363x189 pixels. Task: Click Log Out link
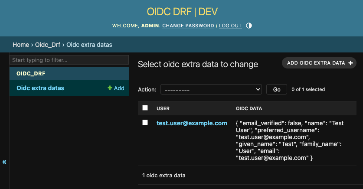pyautogui.click(x=230, y=26)
